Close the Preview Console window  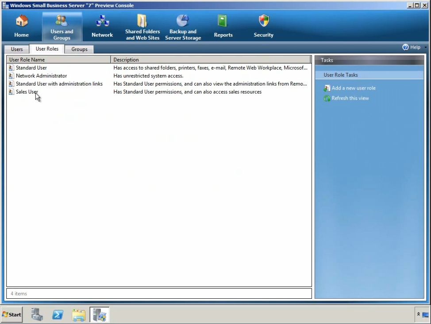pos(424,5)
